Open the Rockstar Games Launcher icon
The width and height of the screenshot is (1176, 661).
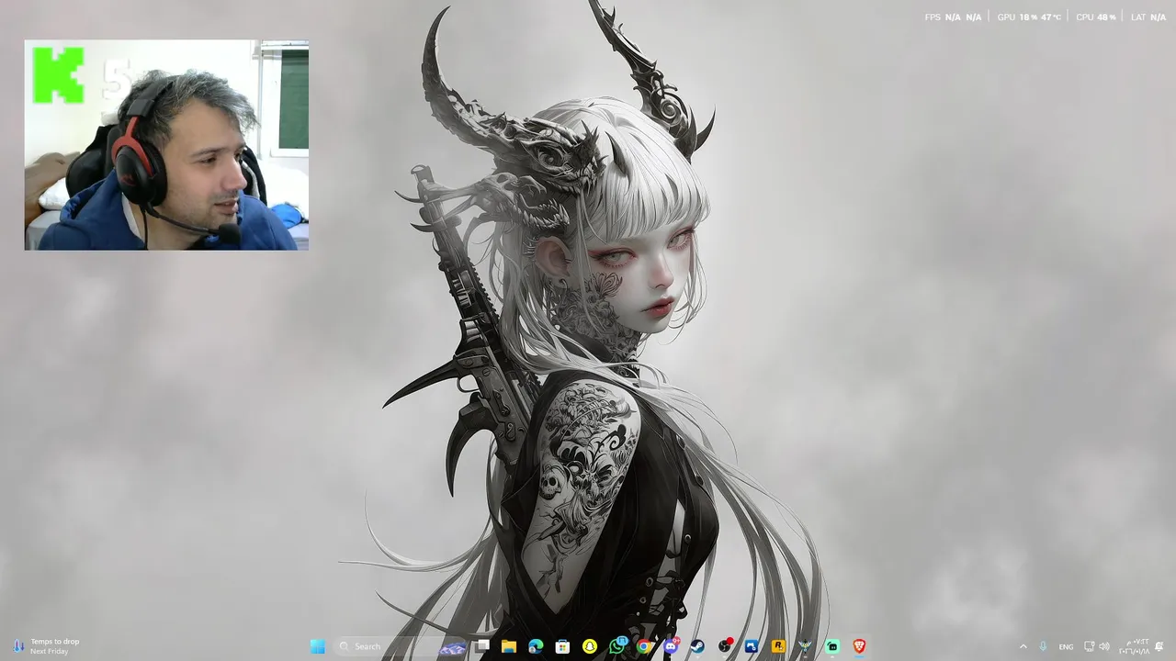(x=778, y=646)
